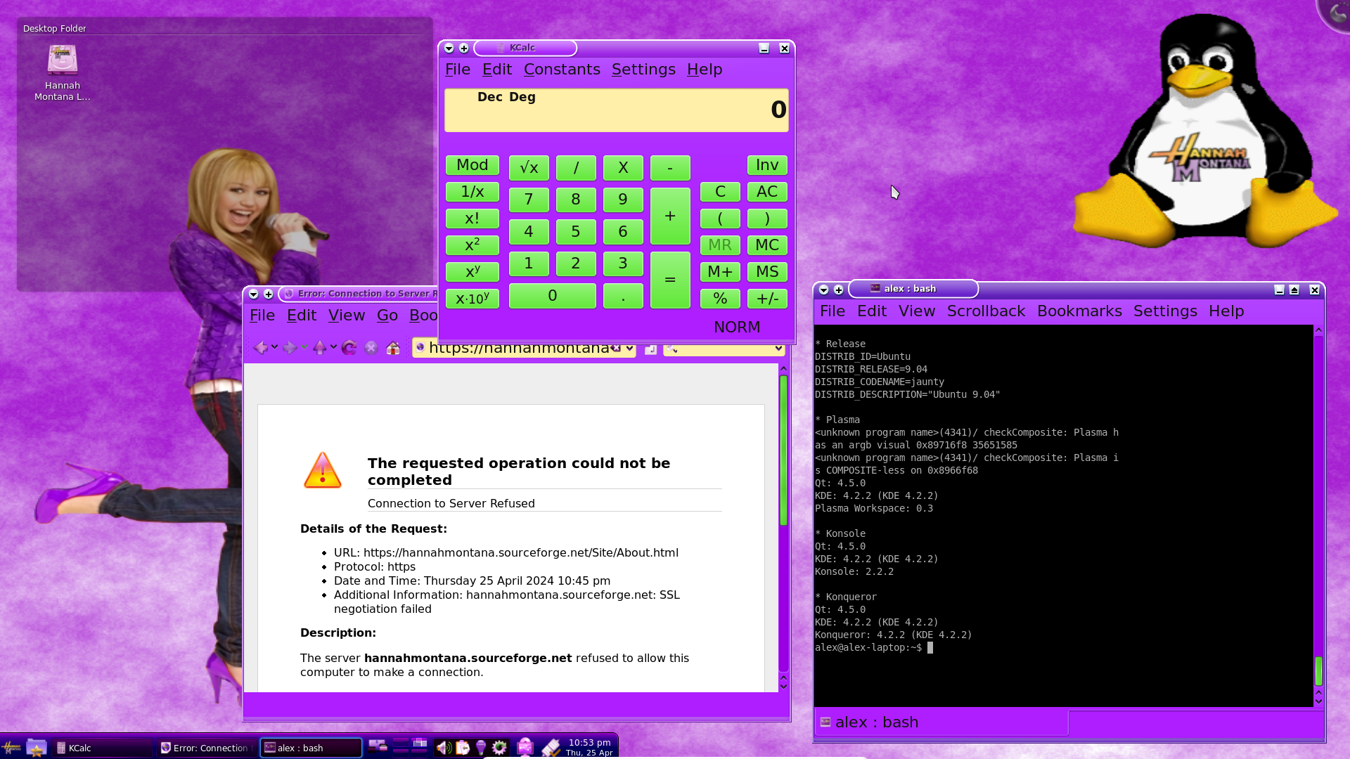The height and width of the screenshot is (759, 1350).
Task: Switch to KCalc from the taskbar
Action: (103, 748)
